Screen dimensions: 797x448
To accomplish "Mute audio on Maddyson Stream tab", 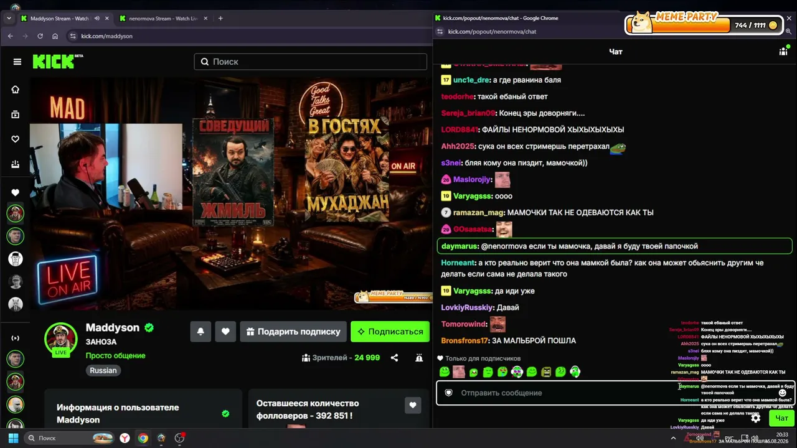I will [x=97, y=19].
